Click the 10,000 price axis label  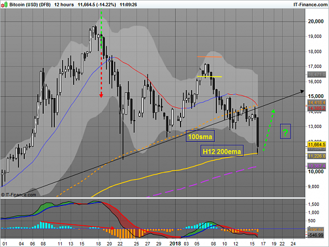tap(315, 172)
